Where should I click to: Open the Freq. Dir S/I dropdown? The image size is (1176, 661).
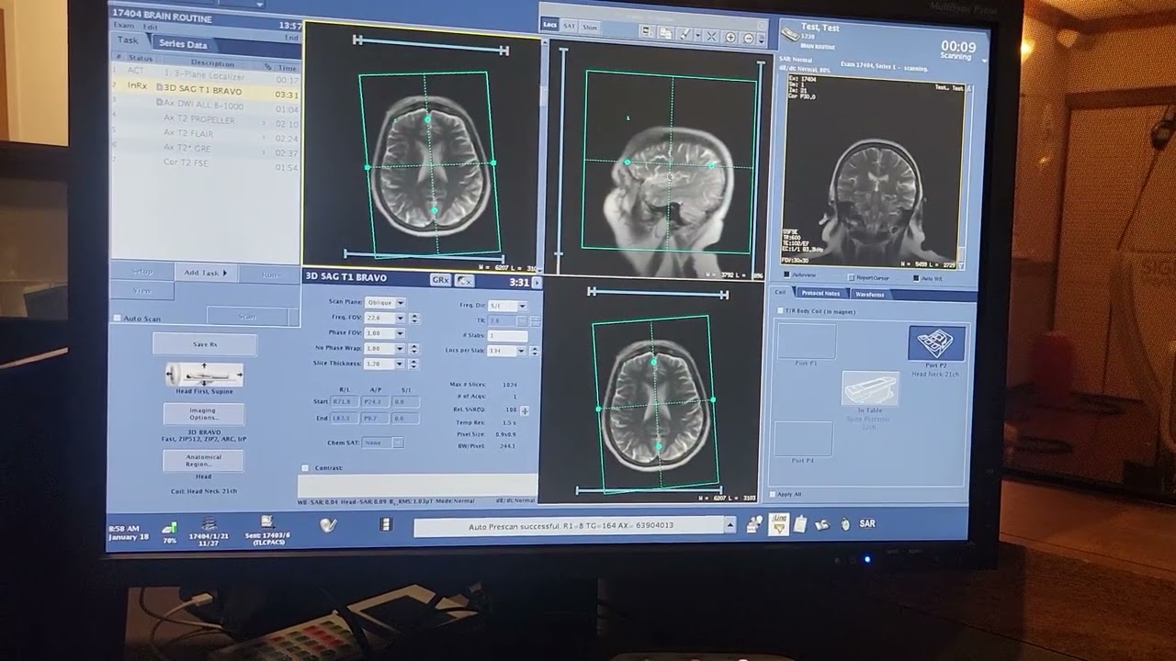pos(522,306)
